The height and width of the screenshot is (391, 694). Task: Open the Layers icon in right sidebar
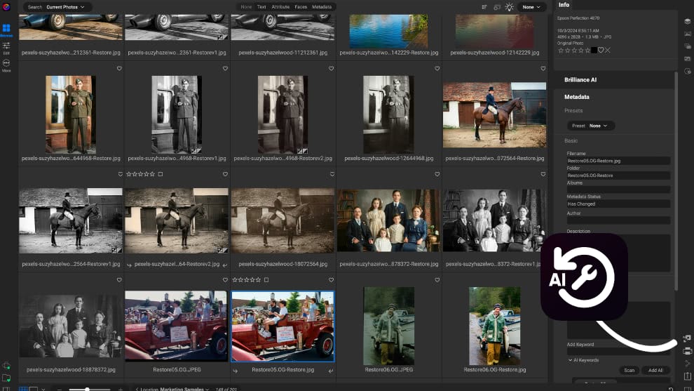point(688,21)
